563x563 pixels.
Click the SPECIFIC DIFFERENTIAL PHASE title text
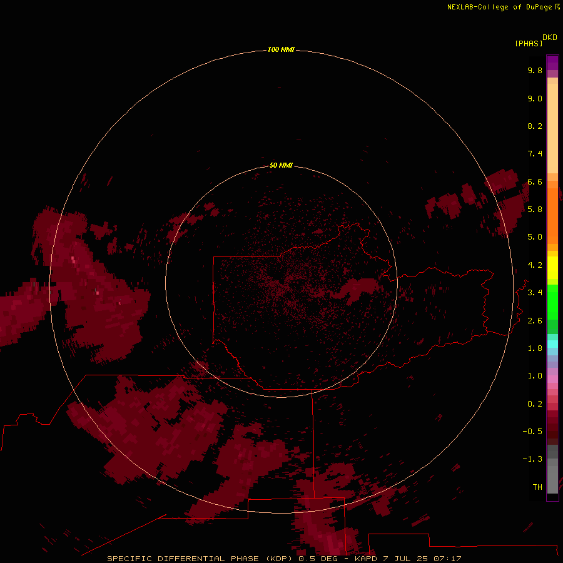183,559
